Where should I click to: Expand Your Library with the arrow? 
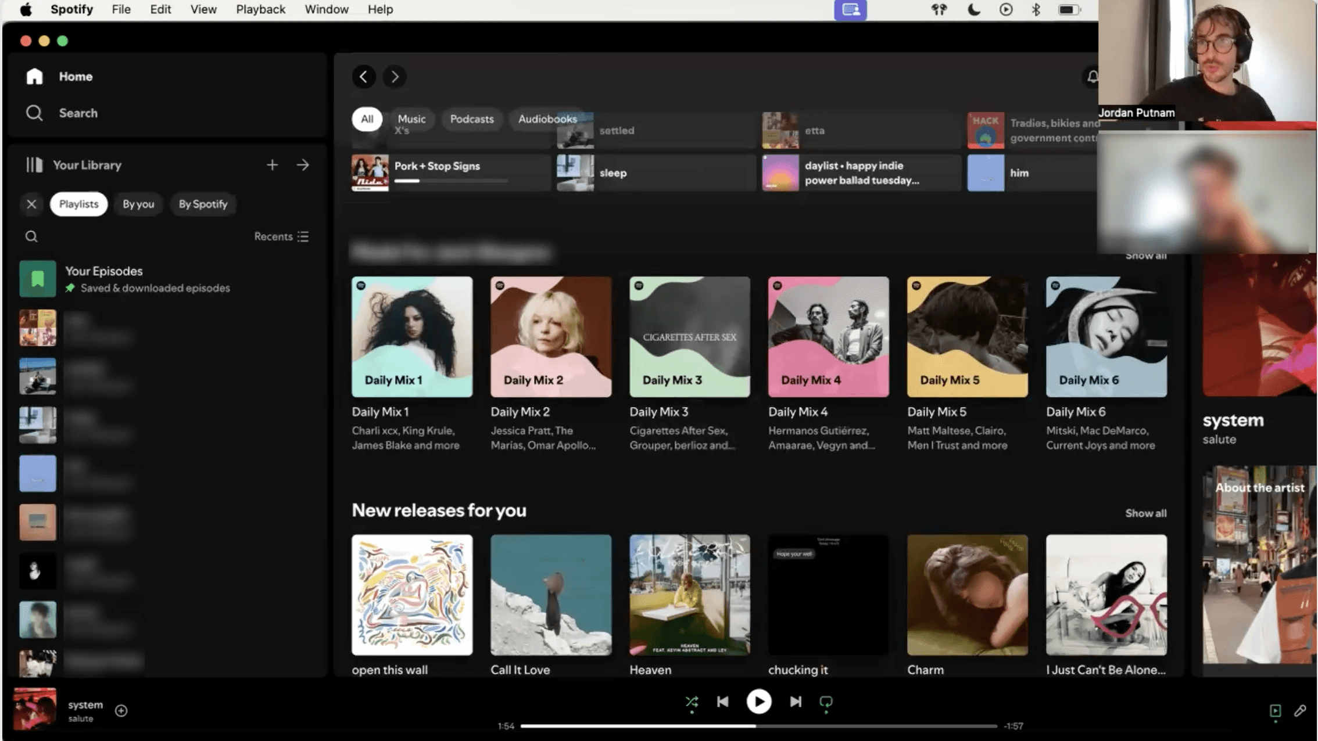pos(303,165)
